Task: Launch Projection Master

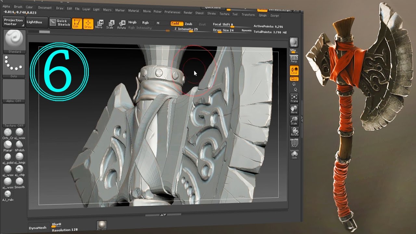Action: click(x=13, y=22)
